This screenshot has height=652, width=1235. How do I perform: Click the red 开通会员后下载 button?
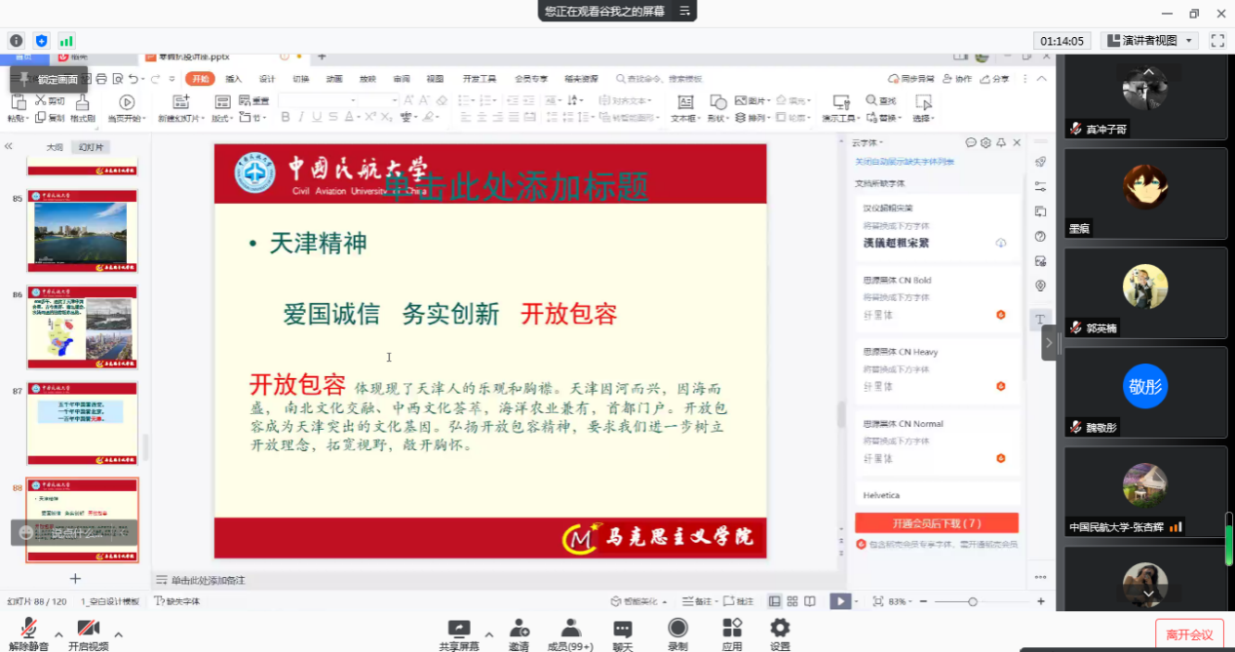[x=936, y=523]
